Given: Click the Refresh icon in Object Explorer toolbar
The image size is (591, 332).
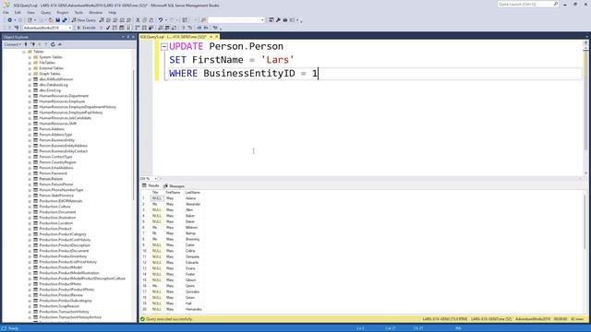Looking at the screenshot, I should tap(53, 44).
